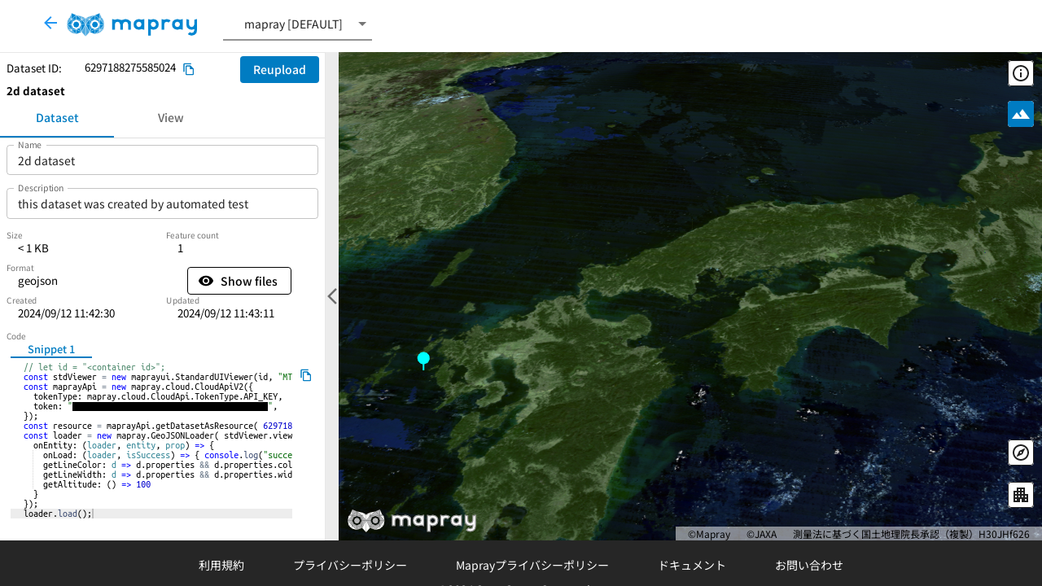This screenshot has height=586, width=1042.
Task: Click the compass icon on map
Action: (1020, 453)
